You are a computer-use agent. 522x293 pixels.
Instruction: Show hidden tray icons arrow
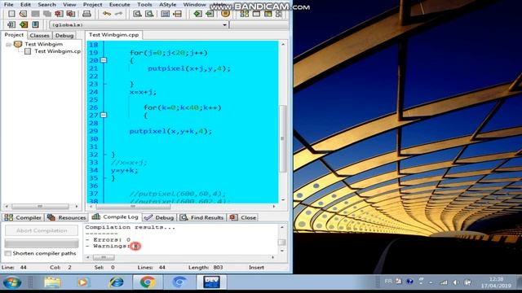tap(431, 282)
